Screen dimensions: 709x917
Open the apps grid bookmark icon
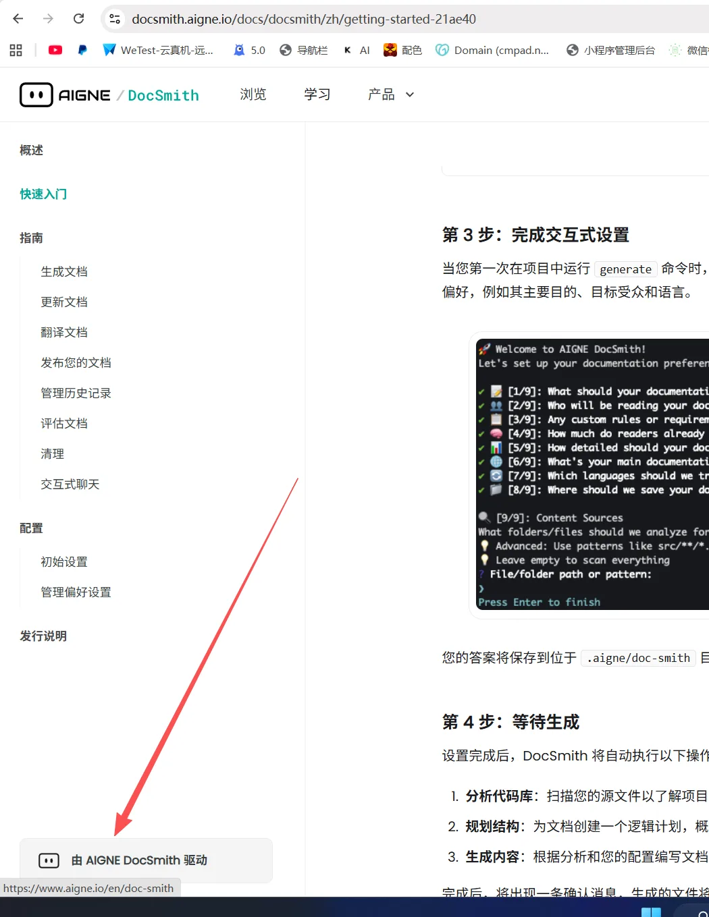coord(16,50)
